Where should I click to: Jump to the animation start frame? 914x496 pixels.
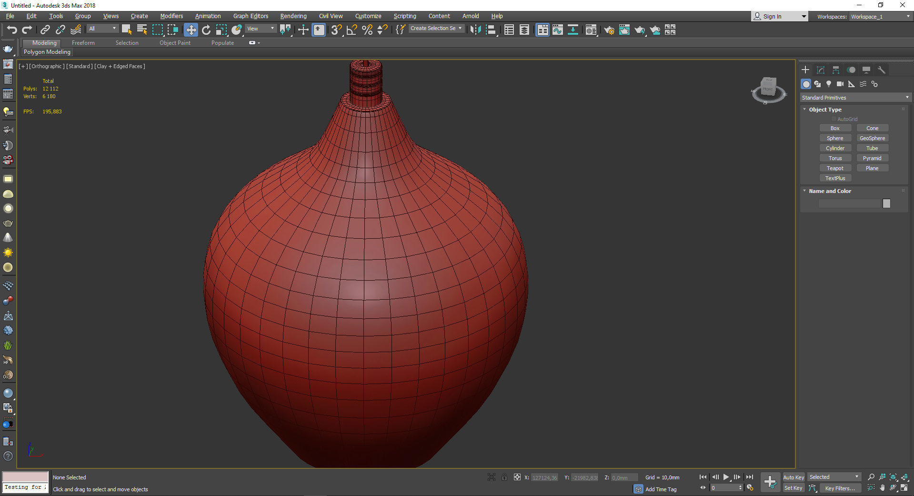(703, 477)
